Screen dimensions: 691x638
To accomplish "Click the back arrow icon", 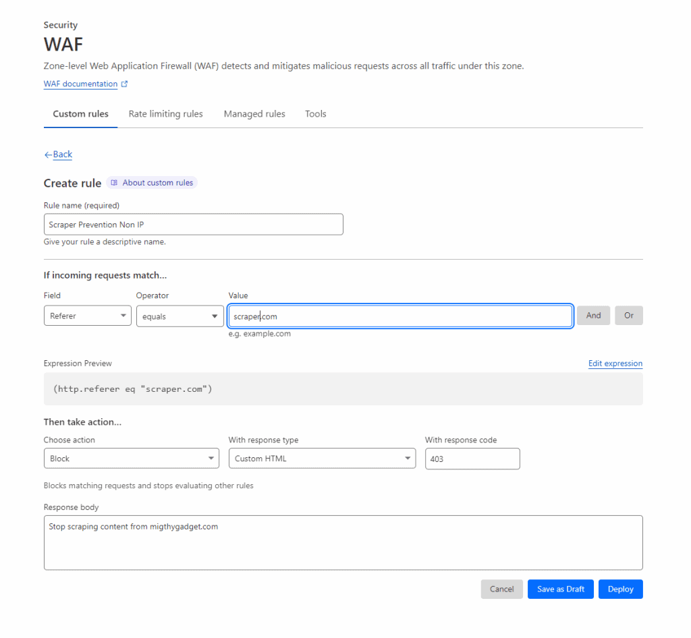I will (x=48, y=154).
